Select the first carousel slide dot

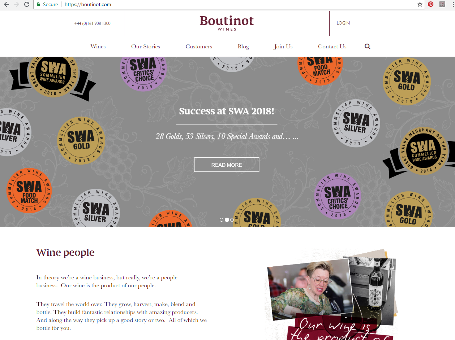pos(222,220)
